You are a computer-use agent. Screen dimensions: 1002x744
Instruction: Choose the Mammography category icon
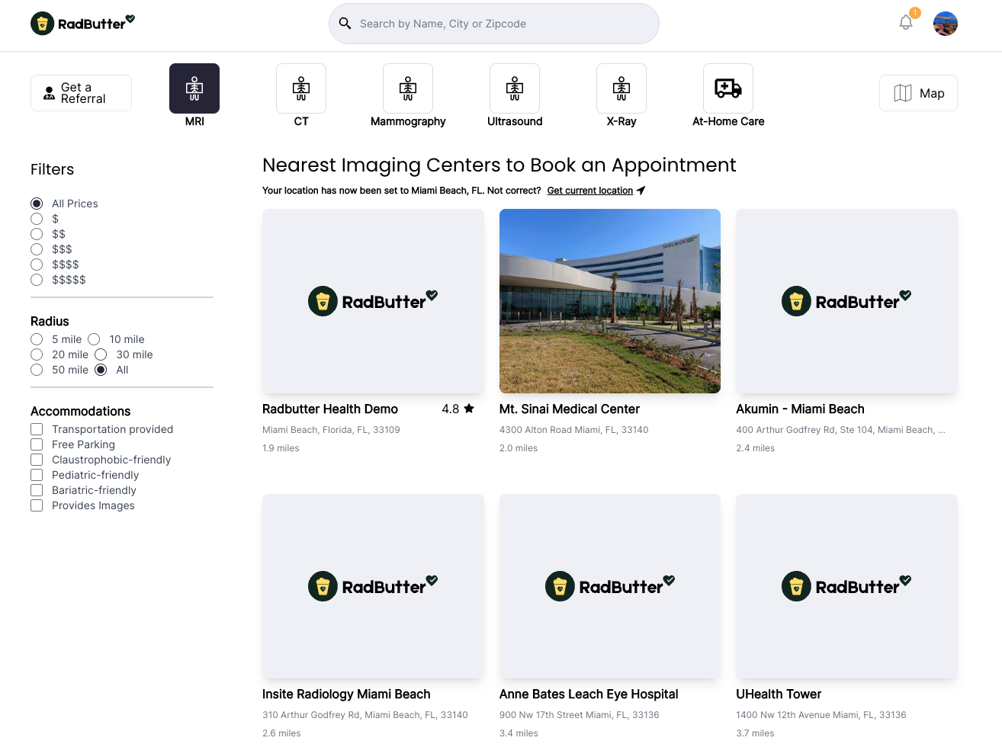click(x=408, y=88)
